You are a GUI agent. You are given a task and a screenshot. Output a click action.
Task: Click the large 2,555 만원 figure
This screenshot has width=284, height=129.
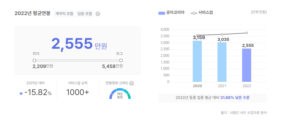pyautogui.click(x=79, y=44)
